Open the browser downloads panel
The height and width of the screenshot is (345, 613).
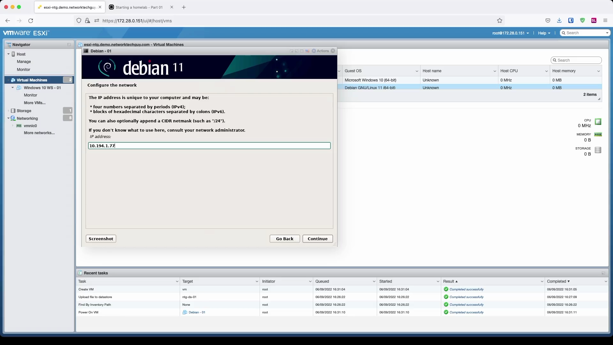[559, 21]
